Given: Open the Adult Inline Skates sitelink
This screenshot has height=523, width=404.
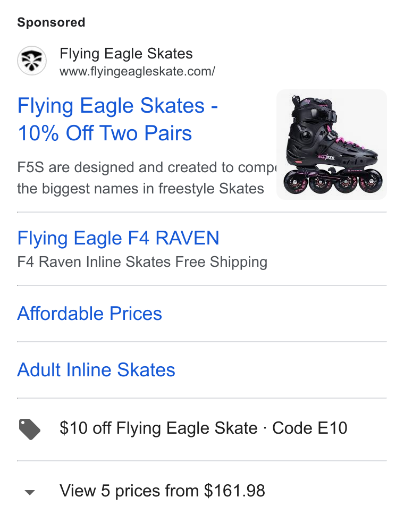Looking at the screenshot, I should 96,370.
